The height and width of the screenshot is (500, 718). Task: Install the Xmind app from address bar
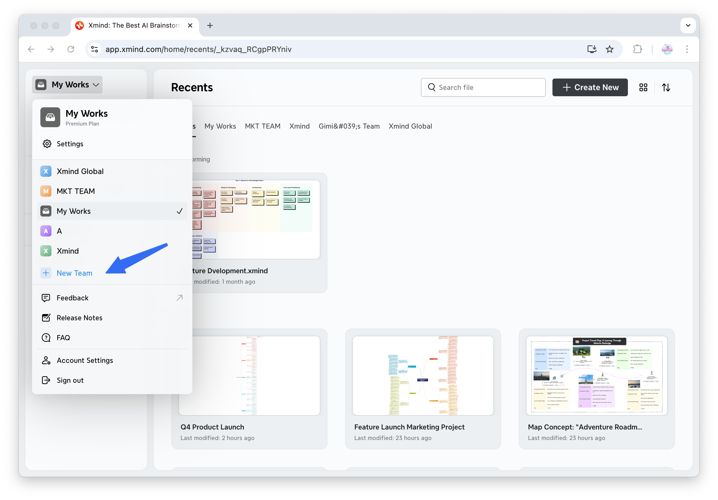[592, 49]
